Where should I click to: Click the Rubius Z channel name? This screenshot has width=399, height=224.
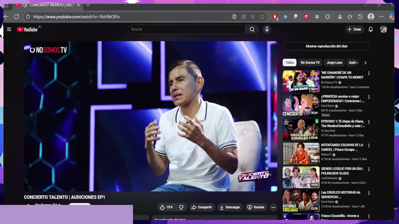[x=326, y=155]
